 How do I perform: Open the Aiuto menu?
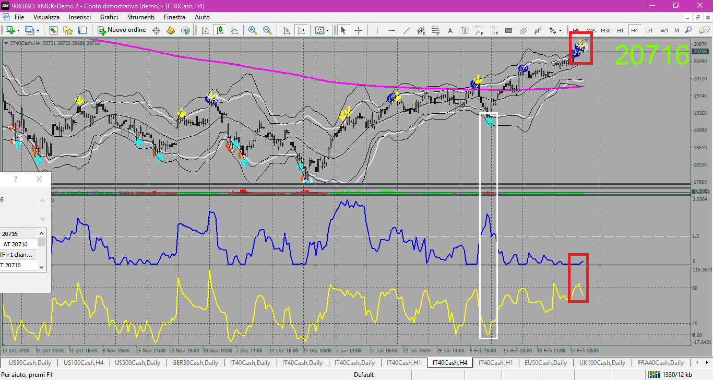click(x=202, y=17)
